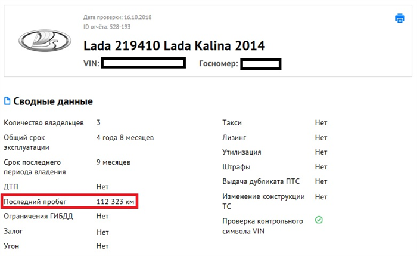
Task: Click the Нет value for ДТП
Action: (102, 186)
